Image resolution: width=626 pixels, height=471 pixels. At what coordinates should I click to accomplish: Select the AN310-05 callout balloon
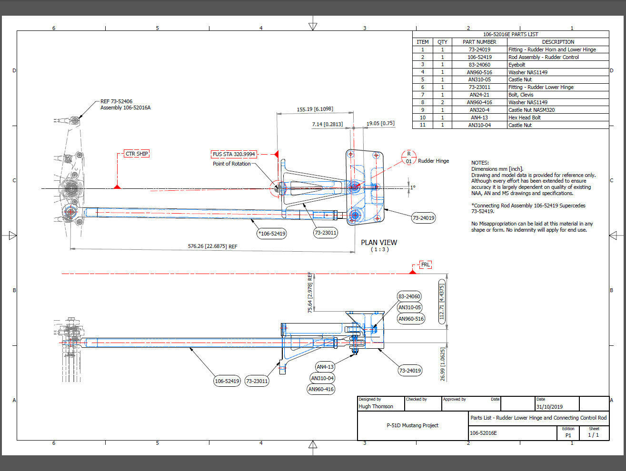409,307
